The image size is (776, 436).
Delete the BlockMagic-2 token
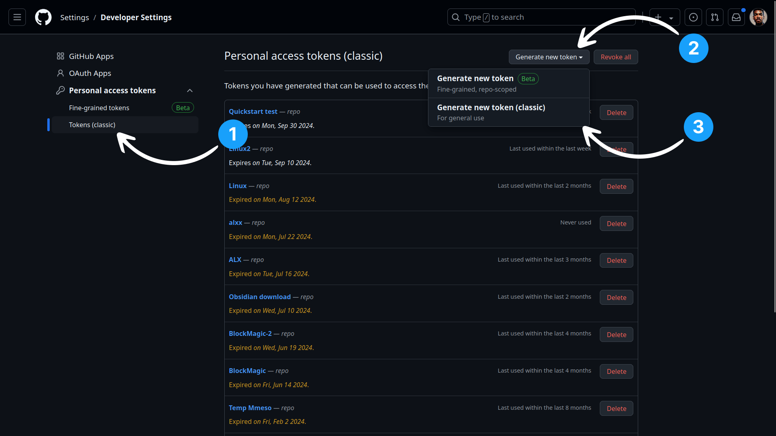[616, 335]
